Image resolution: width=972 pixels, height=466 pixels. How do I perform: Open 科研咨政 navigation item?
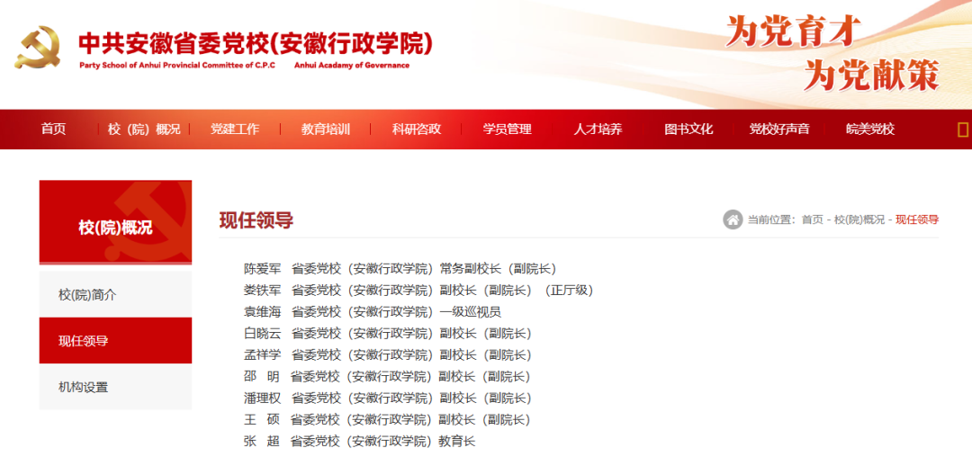[x=417, y=130]
